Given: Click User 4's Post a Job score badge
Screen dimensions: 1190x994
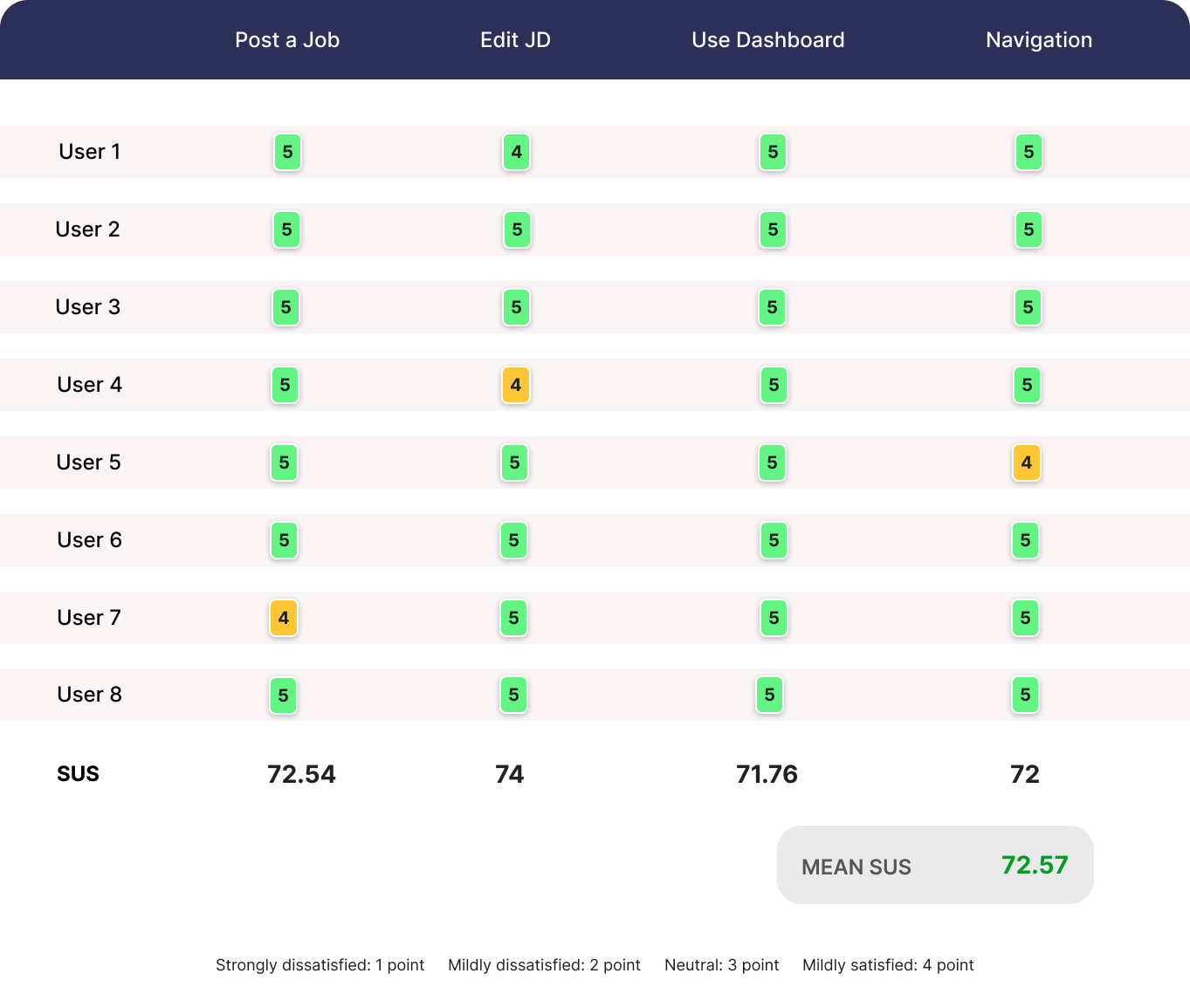Looking at the screenshot, I should (x=285, y=385).
